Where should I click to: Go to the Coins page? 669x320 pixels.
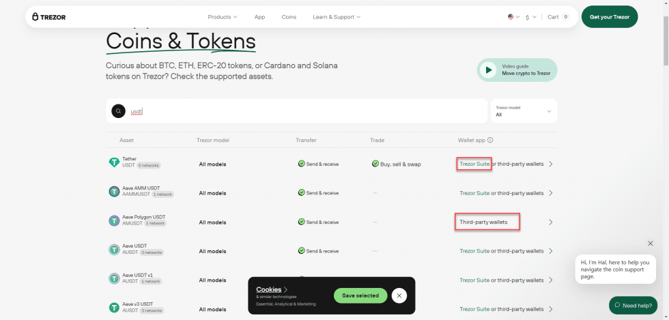pos(289,16)
